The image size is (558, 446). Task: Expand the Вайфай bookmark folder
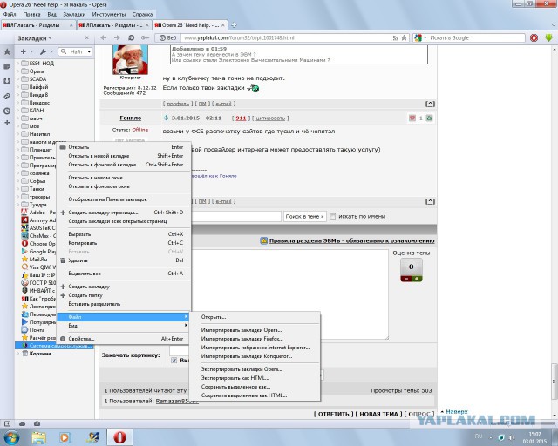coord(17,87)
